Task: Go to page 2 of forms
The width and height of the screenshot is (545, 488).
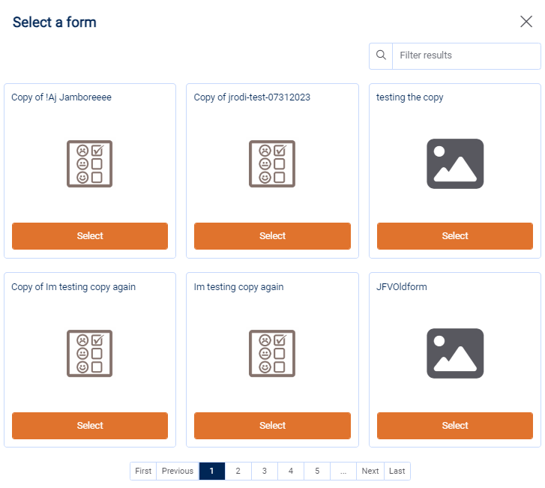Action: click(x=238, y=471)
